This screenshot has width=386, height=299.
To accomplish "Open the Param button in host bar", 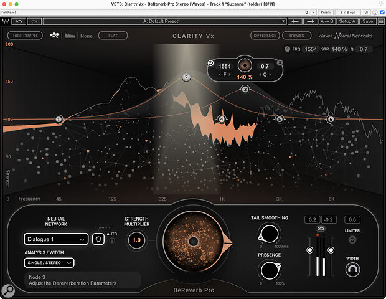I will point(326,12).
